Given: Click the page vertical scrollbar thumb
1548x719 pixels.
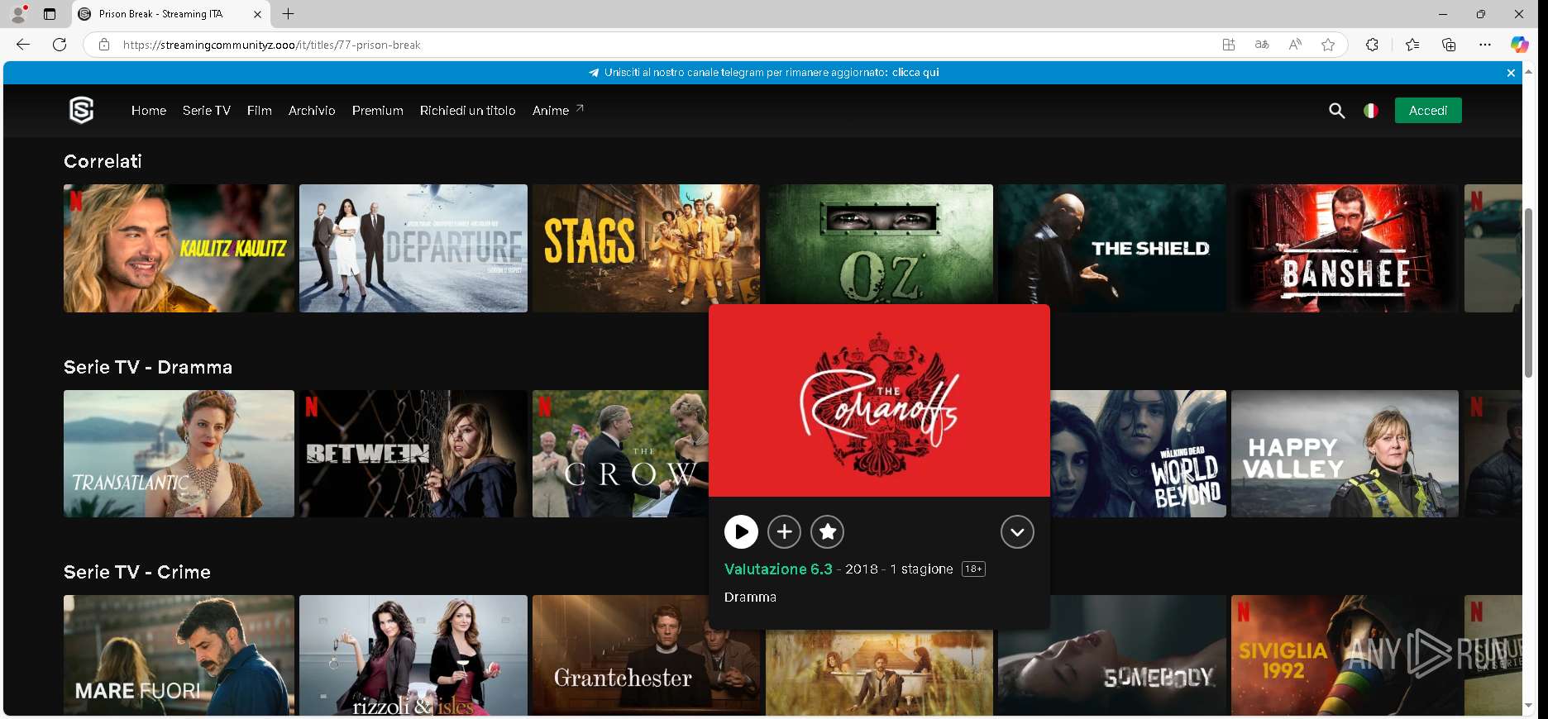Looking at the screenshot, I should tap(1528, 293).
